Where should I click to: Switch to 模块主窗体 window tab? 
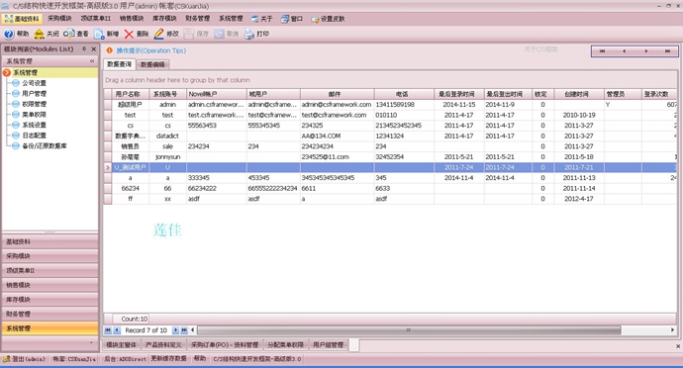point(122,345)
